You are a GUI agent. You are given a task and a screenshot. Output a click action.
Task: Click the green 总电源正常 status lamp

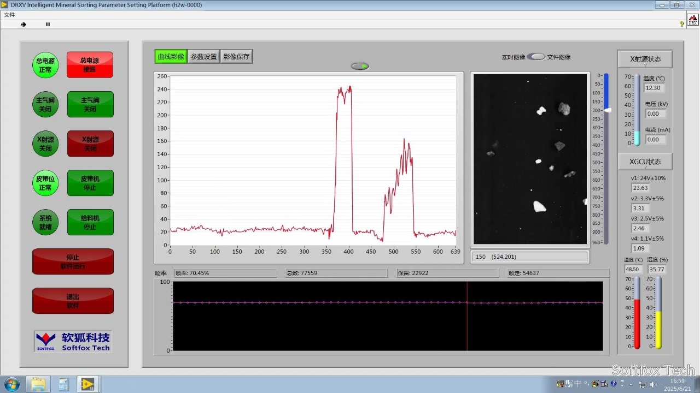45,64
